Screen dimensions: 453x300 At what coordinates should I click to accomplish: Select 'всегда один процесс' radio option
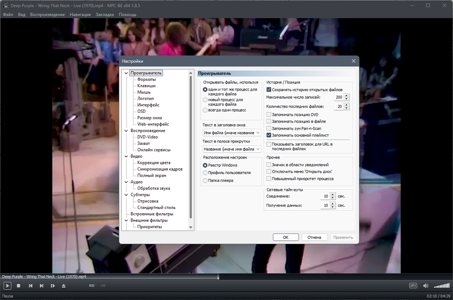click(205, 110)
